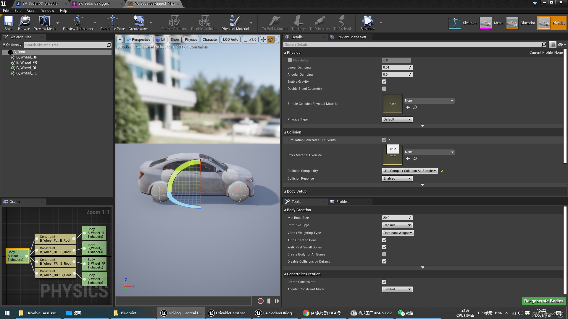This screenshot has width=568, height=319.
Task: Switch to the Profiles tab
Action: coord(342,202)
